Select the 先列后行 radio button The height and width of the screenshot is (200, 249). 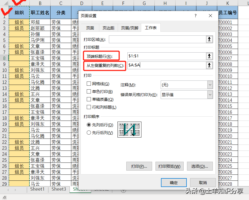click(89, 125)
